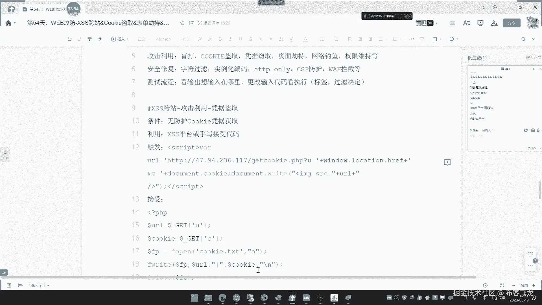This screenshot has height=305, width=542.
Task: Open collaborator invite icon
Action: pyautogui.click(x=494, y=23)
